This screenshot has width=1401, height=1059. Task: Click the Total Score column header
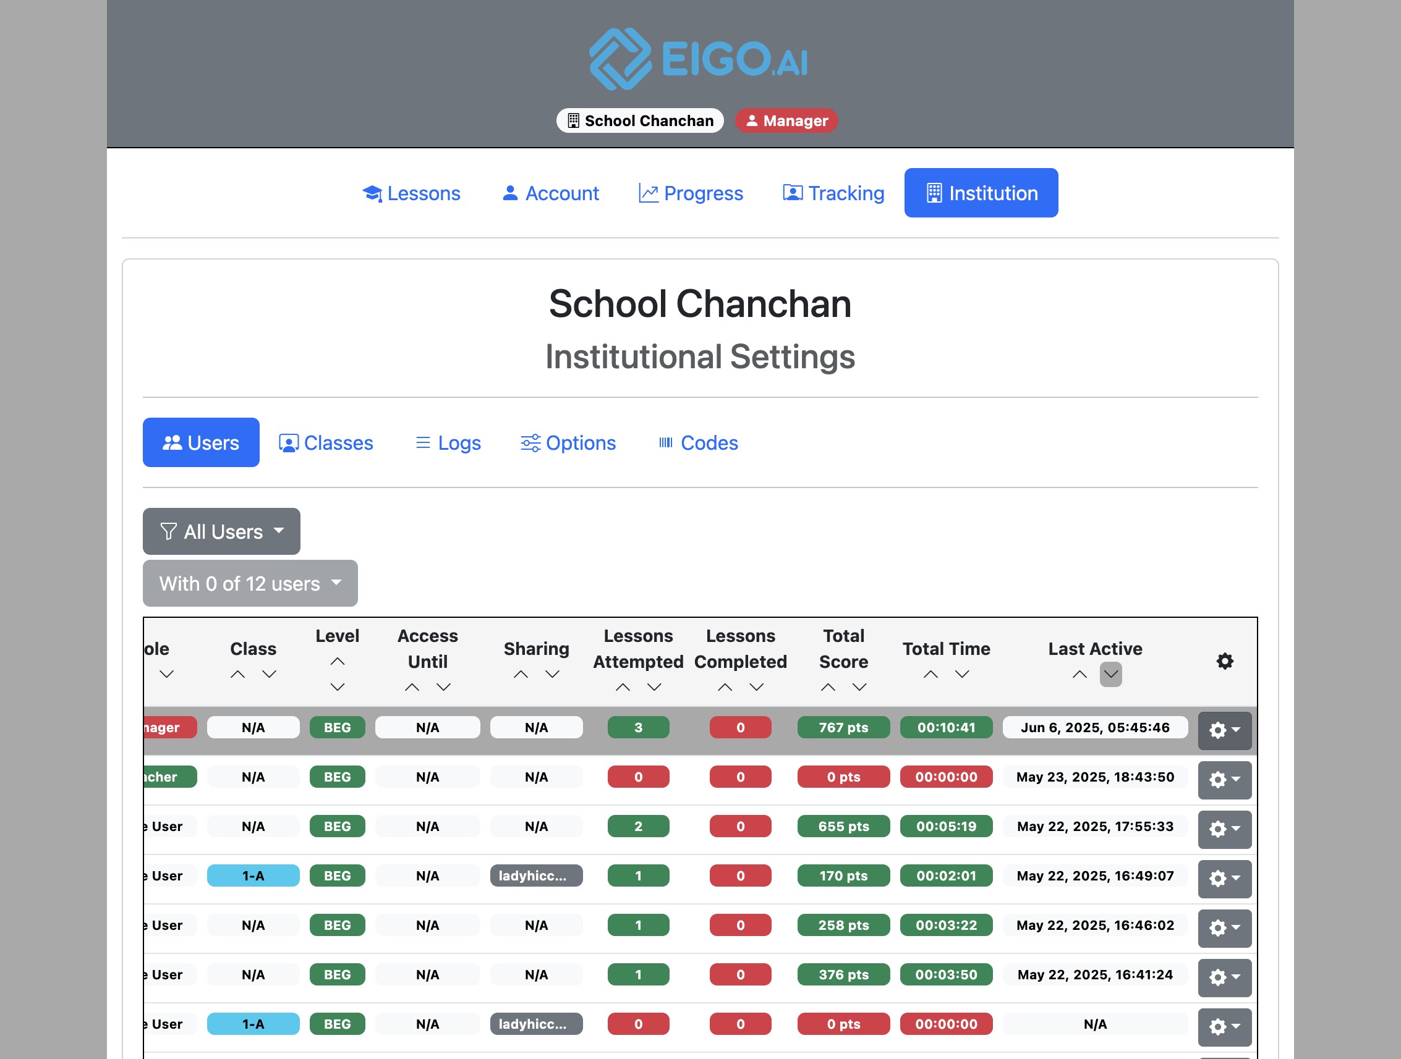844,649
